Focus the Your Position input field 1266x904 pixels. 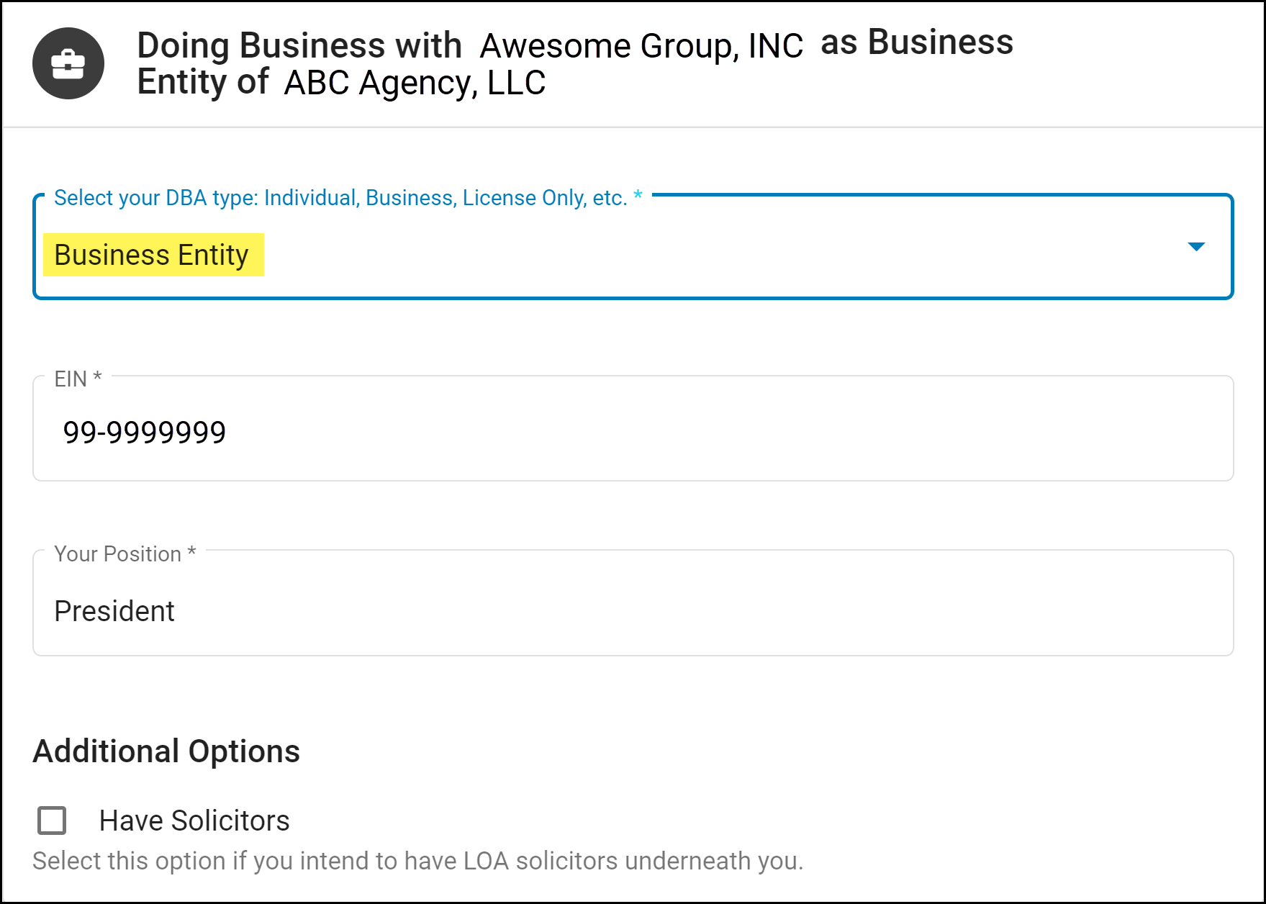pos(633,603)
